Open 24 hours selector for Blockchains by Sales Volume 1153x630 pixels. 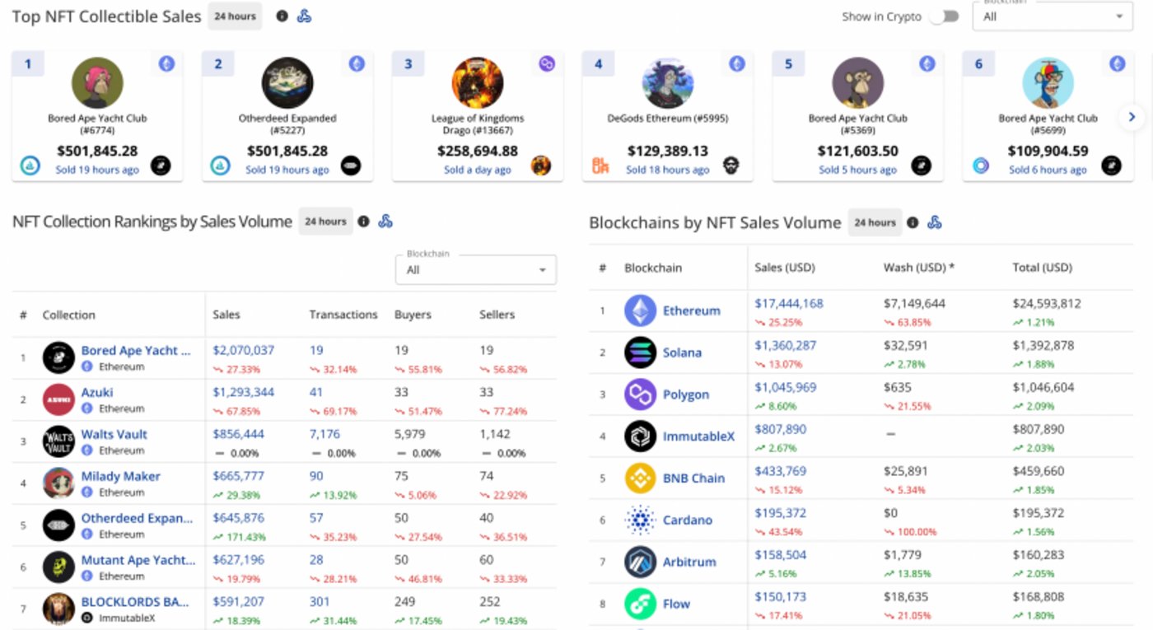[x=875, y=222]
